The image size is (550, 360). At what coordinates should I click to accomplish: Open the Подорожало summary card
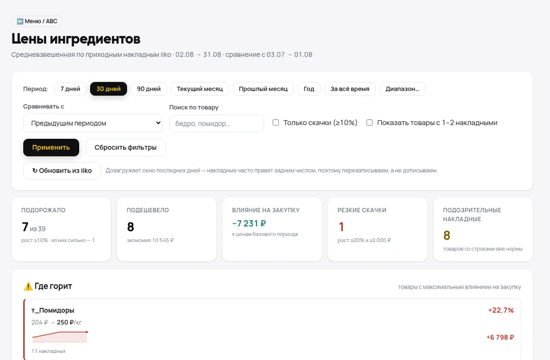point(61,229)
